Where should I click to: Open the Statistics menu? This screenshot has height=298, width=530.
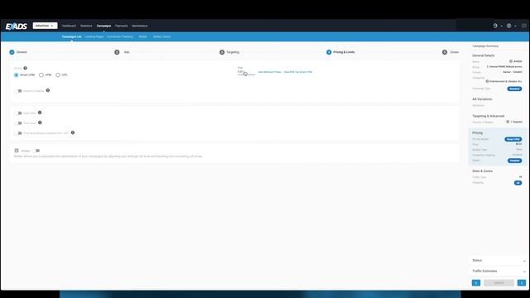86,26
